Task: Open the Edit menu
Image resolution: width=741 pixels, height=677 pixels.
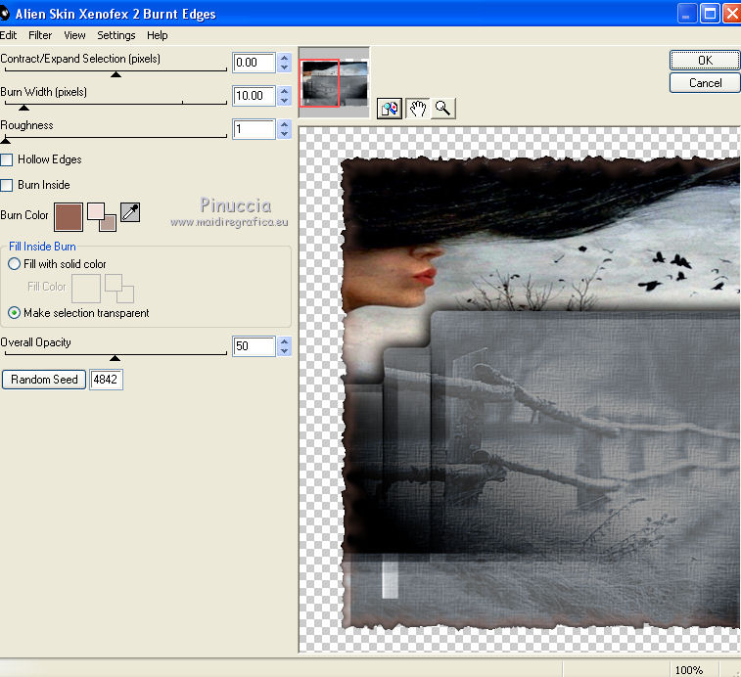Action: click(x=8, y=35)
